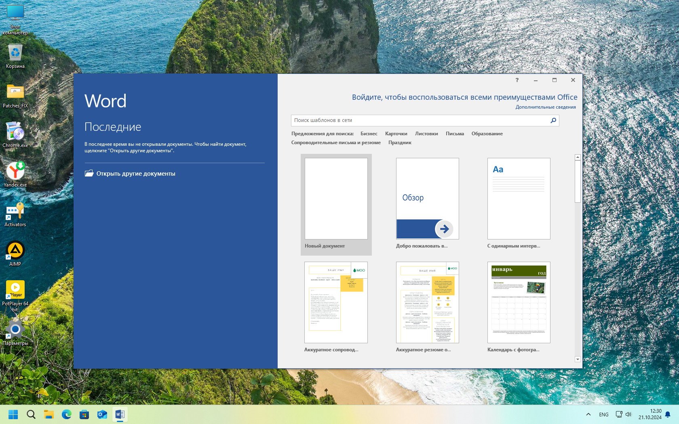Screen dimensions: 679x424
Task: Search templates by "Карточки" suggestion
Action: point(396,134)
